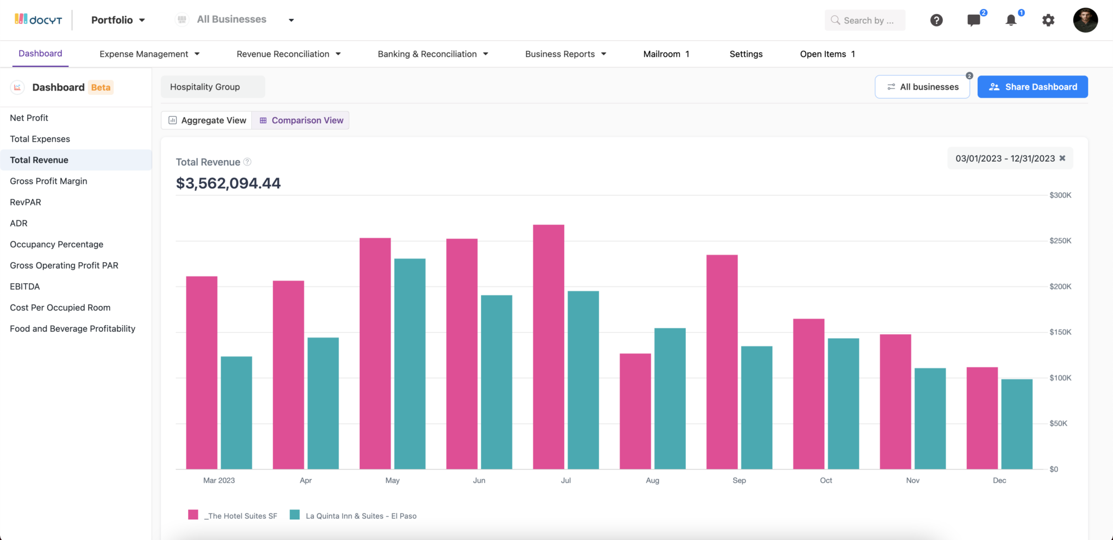
Task: Open the Settings tab
Action: 746,54
